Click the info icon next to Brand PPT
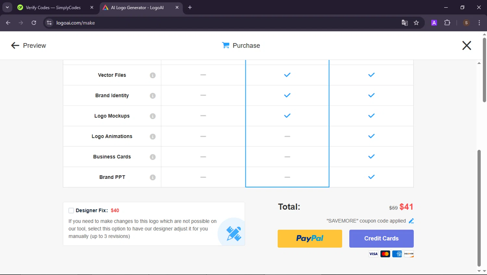Screen dimensions: 487x275 click(x=153, y=177)
